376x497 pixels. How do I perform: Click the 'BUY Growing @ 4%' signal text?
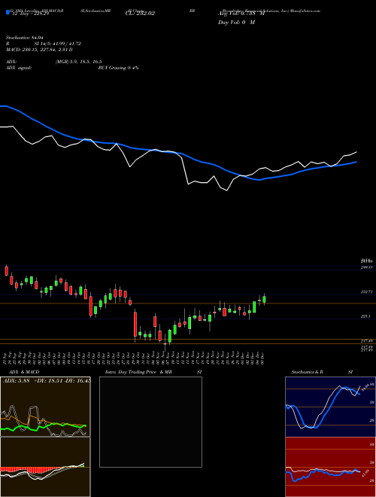click(x=118, y=68)
